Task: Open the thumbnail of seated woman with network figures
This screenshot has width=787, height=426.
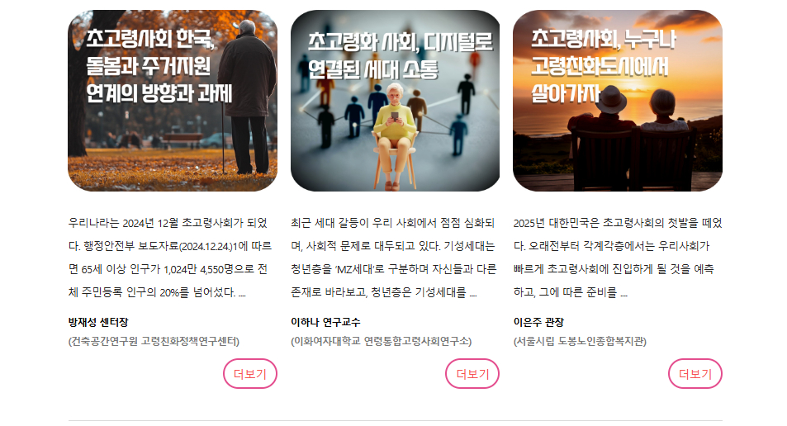Action: pos(395,101)
